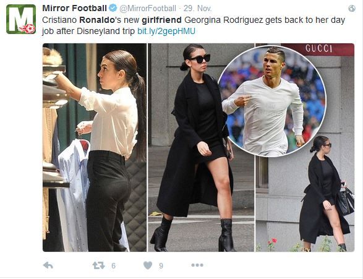Click the globe icon on the tweet
The width and height of the screenshot is (363, 279).
tap(352, 9)
